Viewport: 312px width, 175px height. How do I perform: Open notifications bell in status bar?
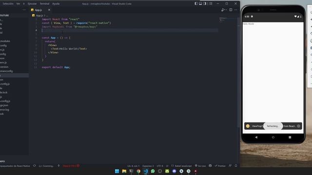[236, 166]
